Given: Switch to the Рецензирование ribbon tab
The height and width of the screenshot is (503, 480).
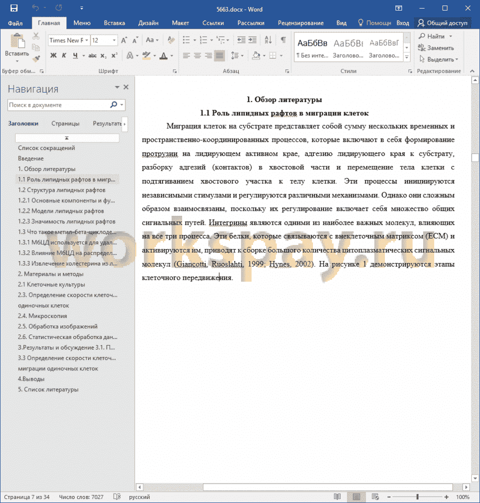Looking at the screenshot, I should click(x=301, y=23).
